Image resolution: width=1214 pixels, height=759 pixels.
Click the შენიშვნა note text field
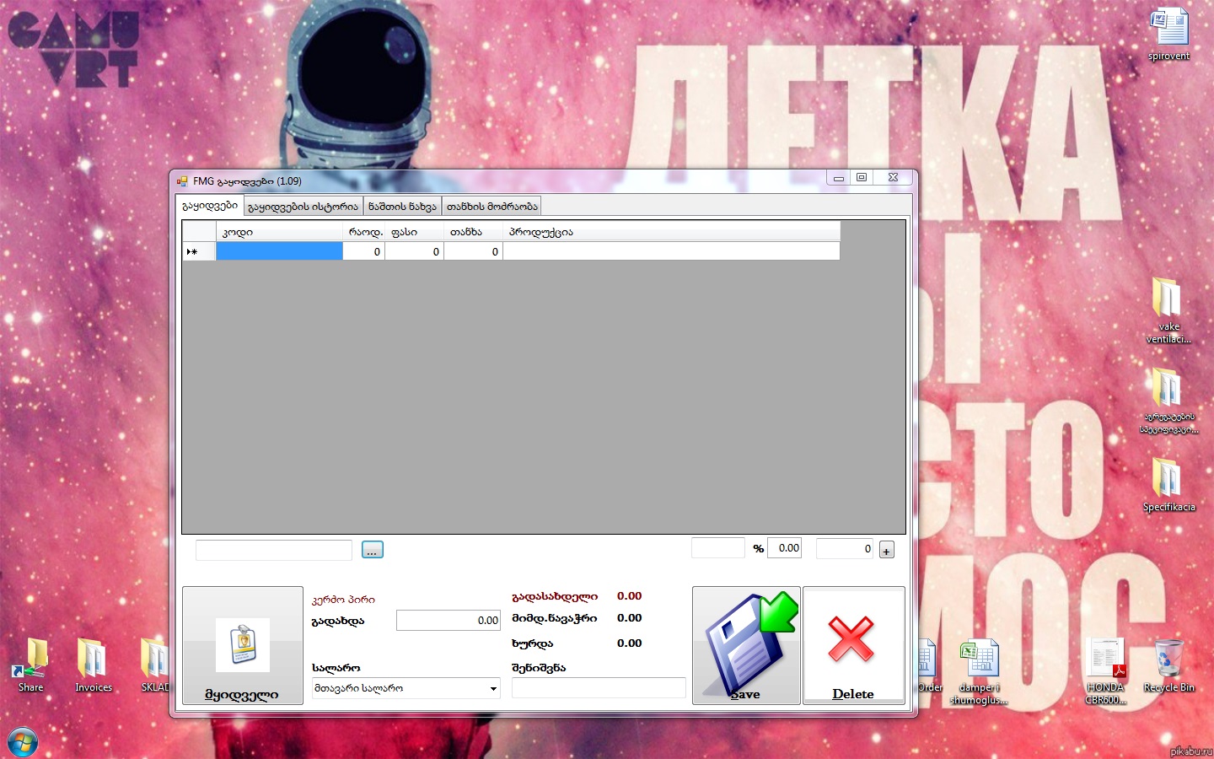pos(598,688)
